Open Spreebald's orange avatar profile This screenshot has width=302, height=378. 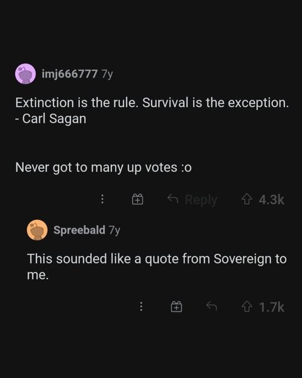[x=37, y=230]
